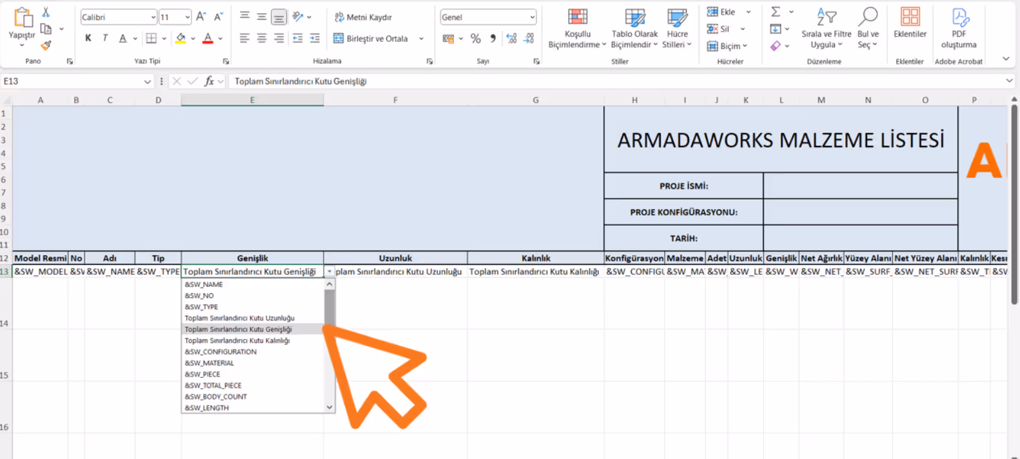1020x459 pixels.
Task: Click the cell borders icon
Action: [x=152, y=38]
